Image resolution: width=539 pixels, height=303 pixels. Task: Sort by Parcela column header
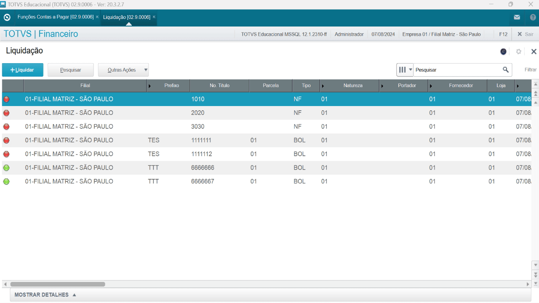(x=271, y=85)
